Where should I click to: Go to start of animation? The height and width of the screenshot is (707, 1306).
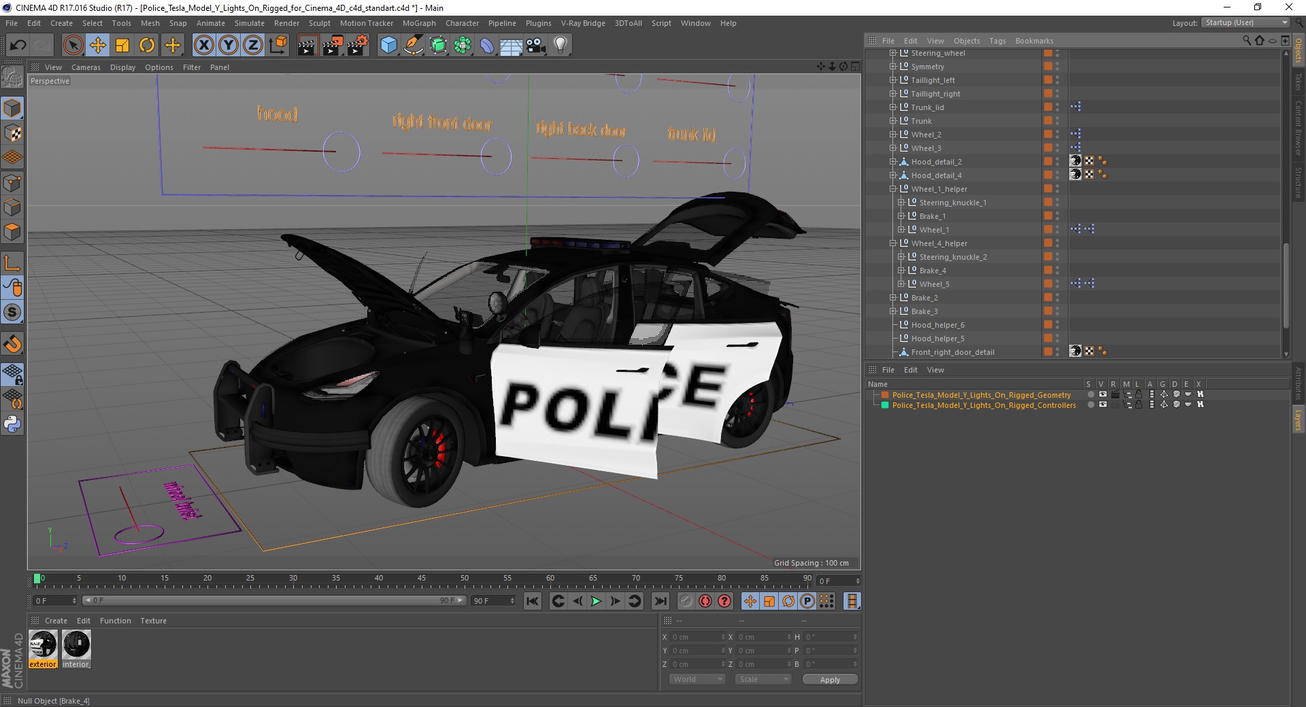click(x=533, y=601)
